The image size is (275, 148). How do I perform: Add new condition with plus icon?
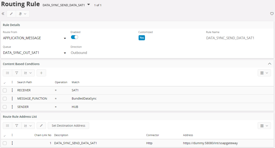click(x=41, y=73)
